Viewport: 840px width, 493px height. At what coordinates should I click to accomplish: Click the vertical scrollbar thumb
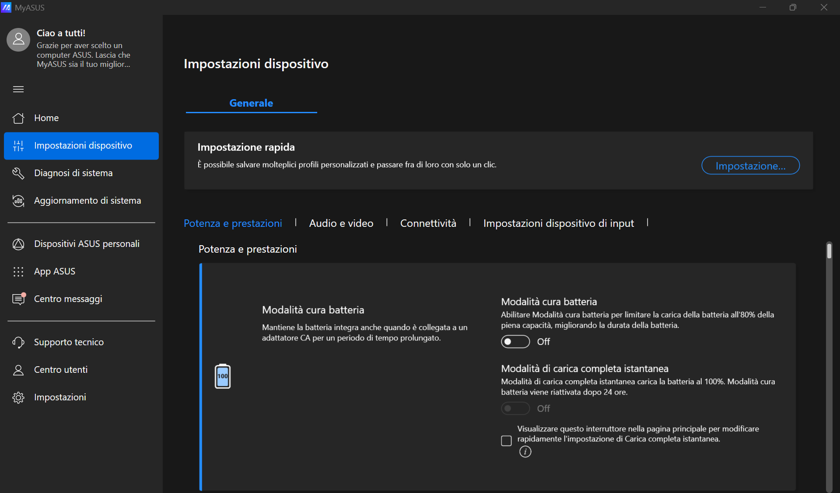pyautogui.click(x=829, y=251)
